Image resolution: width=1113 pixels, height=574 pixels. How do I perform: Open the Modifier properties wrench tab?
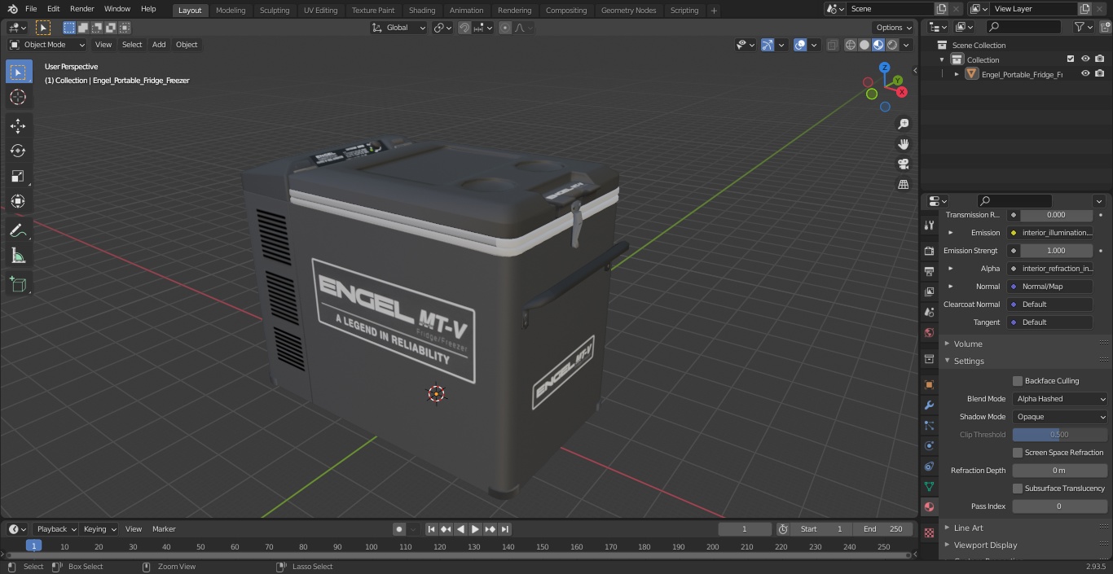(x=929, y=405)
